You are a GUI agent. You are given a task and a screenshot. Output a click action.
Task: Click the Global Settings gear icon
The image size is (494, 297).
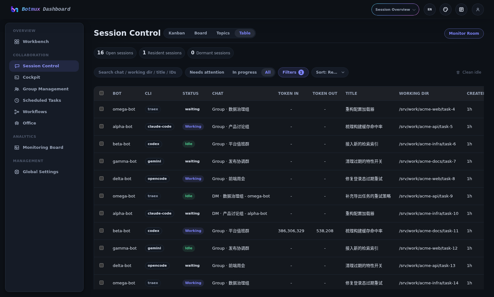17,172
